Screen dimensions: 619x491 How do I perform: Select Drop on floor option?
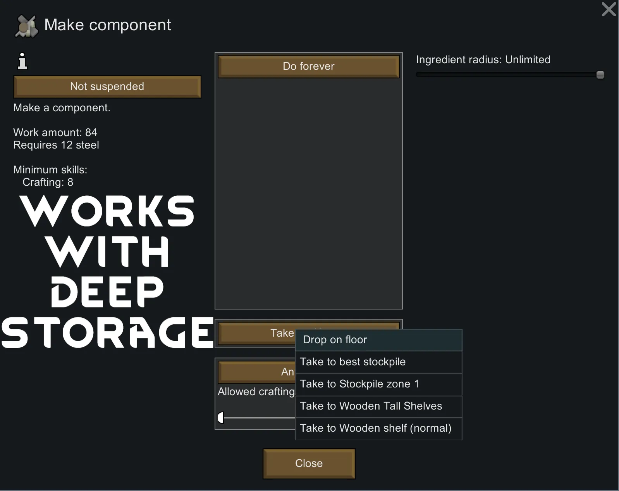click(x=378, y=340)
